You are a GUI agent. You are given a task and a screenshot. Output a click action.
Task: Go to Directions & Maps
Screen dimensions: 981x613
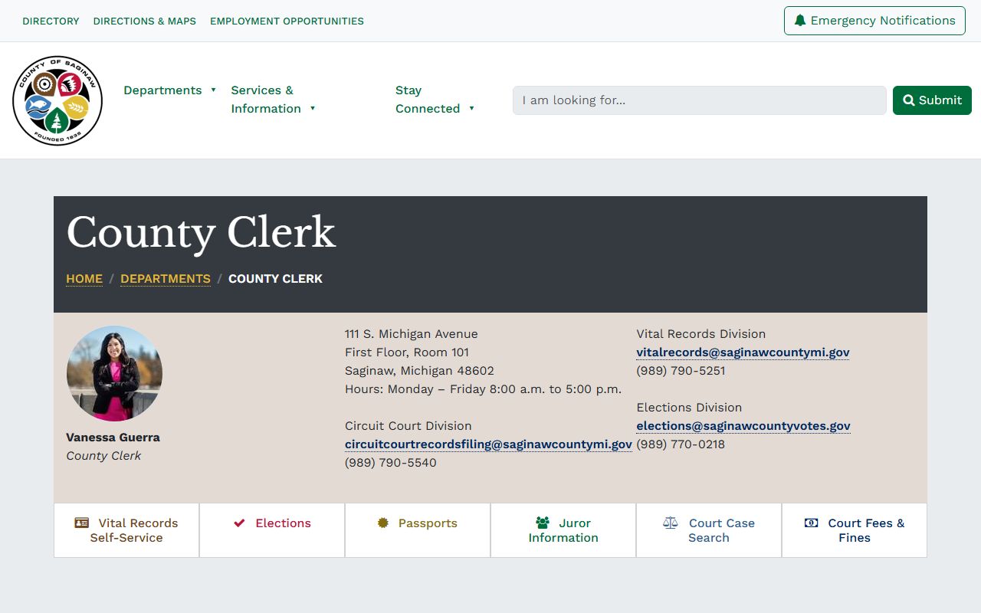point(145,21)
